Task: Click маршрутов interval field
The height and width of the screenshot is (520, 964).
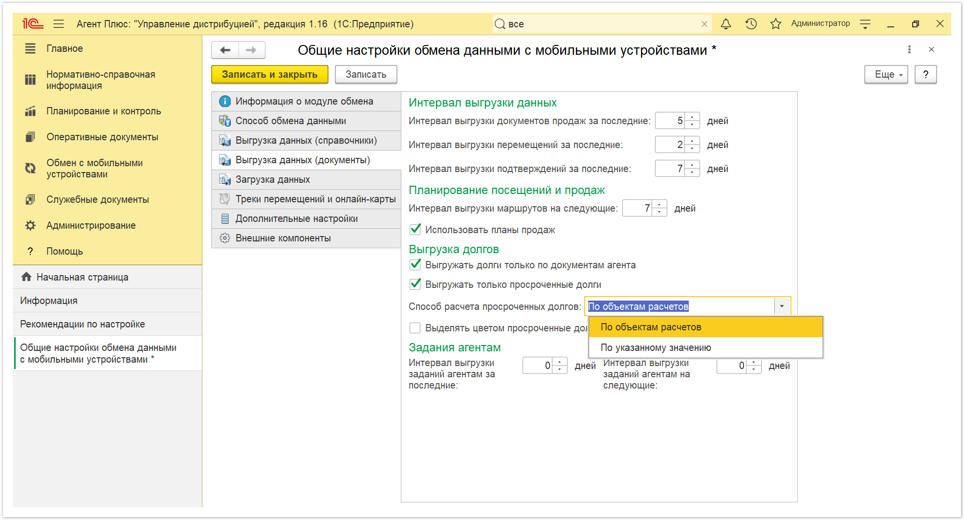Action: tap(637, 208)
